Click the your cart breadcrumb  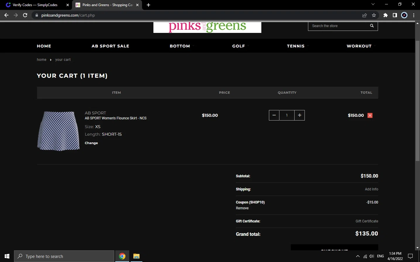(x=63, y=60)
